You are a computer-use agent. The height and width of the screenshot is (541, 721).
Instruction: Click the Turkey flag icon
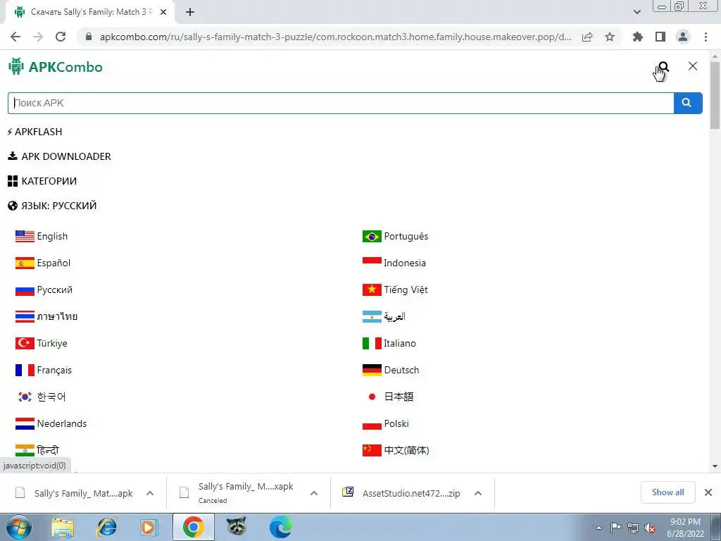pos(25,343)
